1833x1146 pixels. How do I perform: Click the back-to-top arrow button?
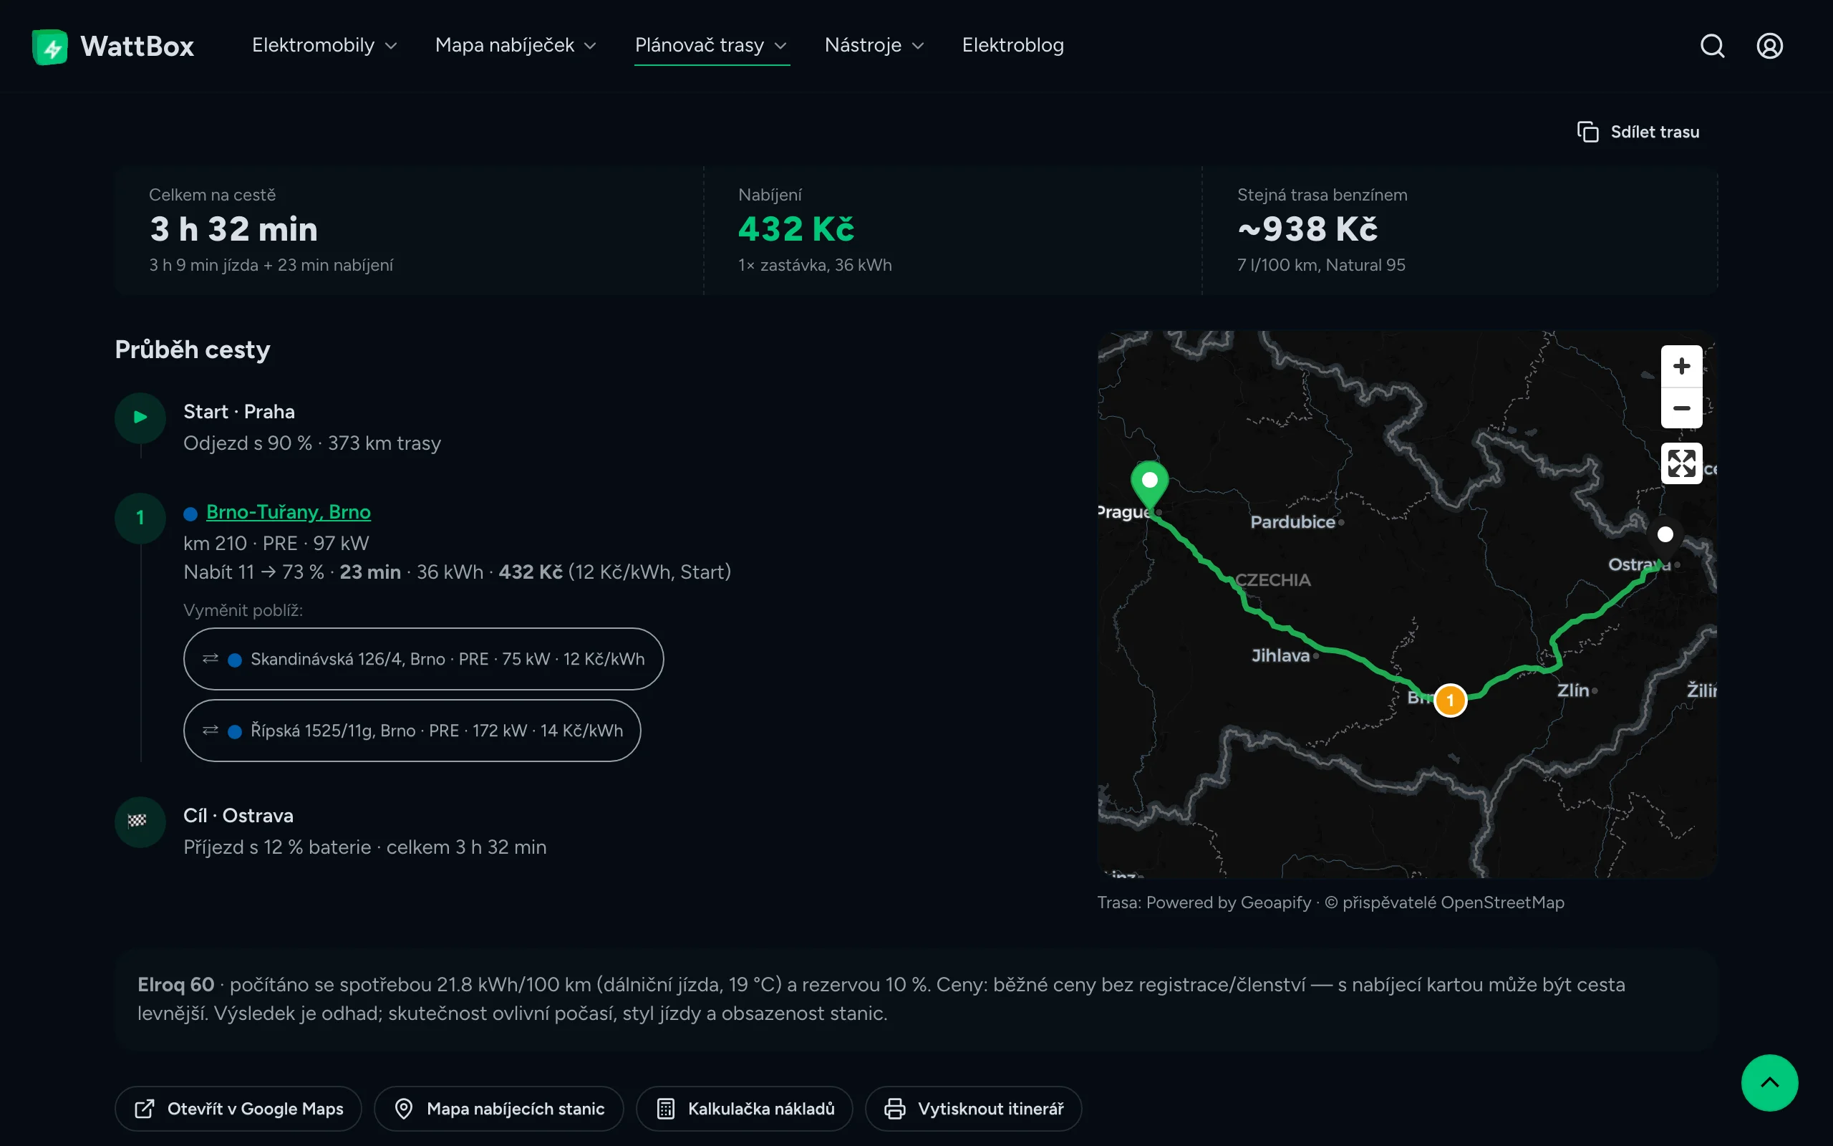pos(1769,1082)
